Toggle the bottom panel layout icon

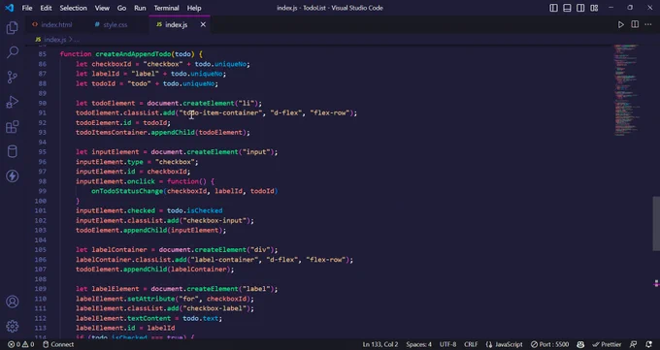567,8
